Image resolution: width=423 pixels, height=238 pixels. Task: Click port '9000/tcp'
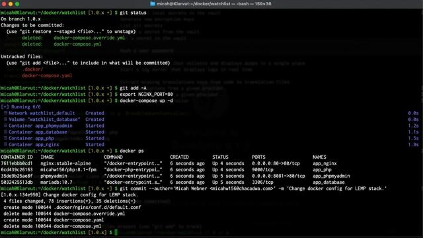(x=262, y=170)
